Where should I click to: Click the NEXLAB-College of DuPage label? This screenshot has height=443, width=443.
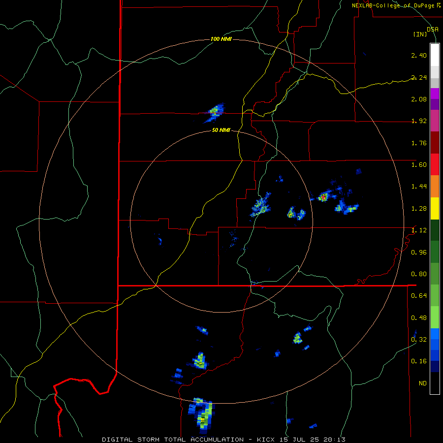(x=393, y=5)
